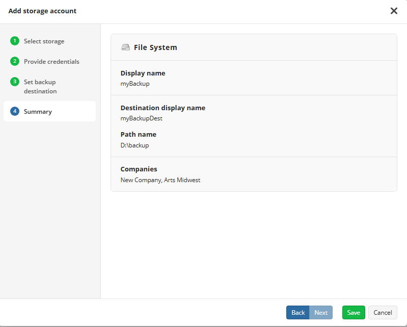
Task: Click the File System drive icon
Action: 125,47
